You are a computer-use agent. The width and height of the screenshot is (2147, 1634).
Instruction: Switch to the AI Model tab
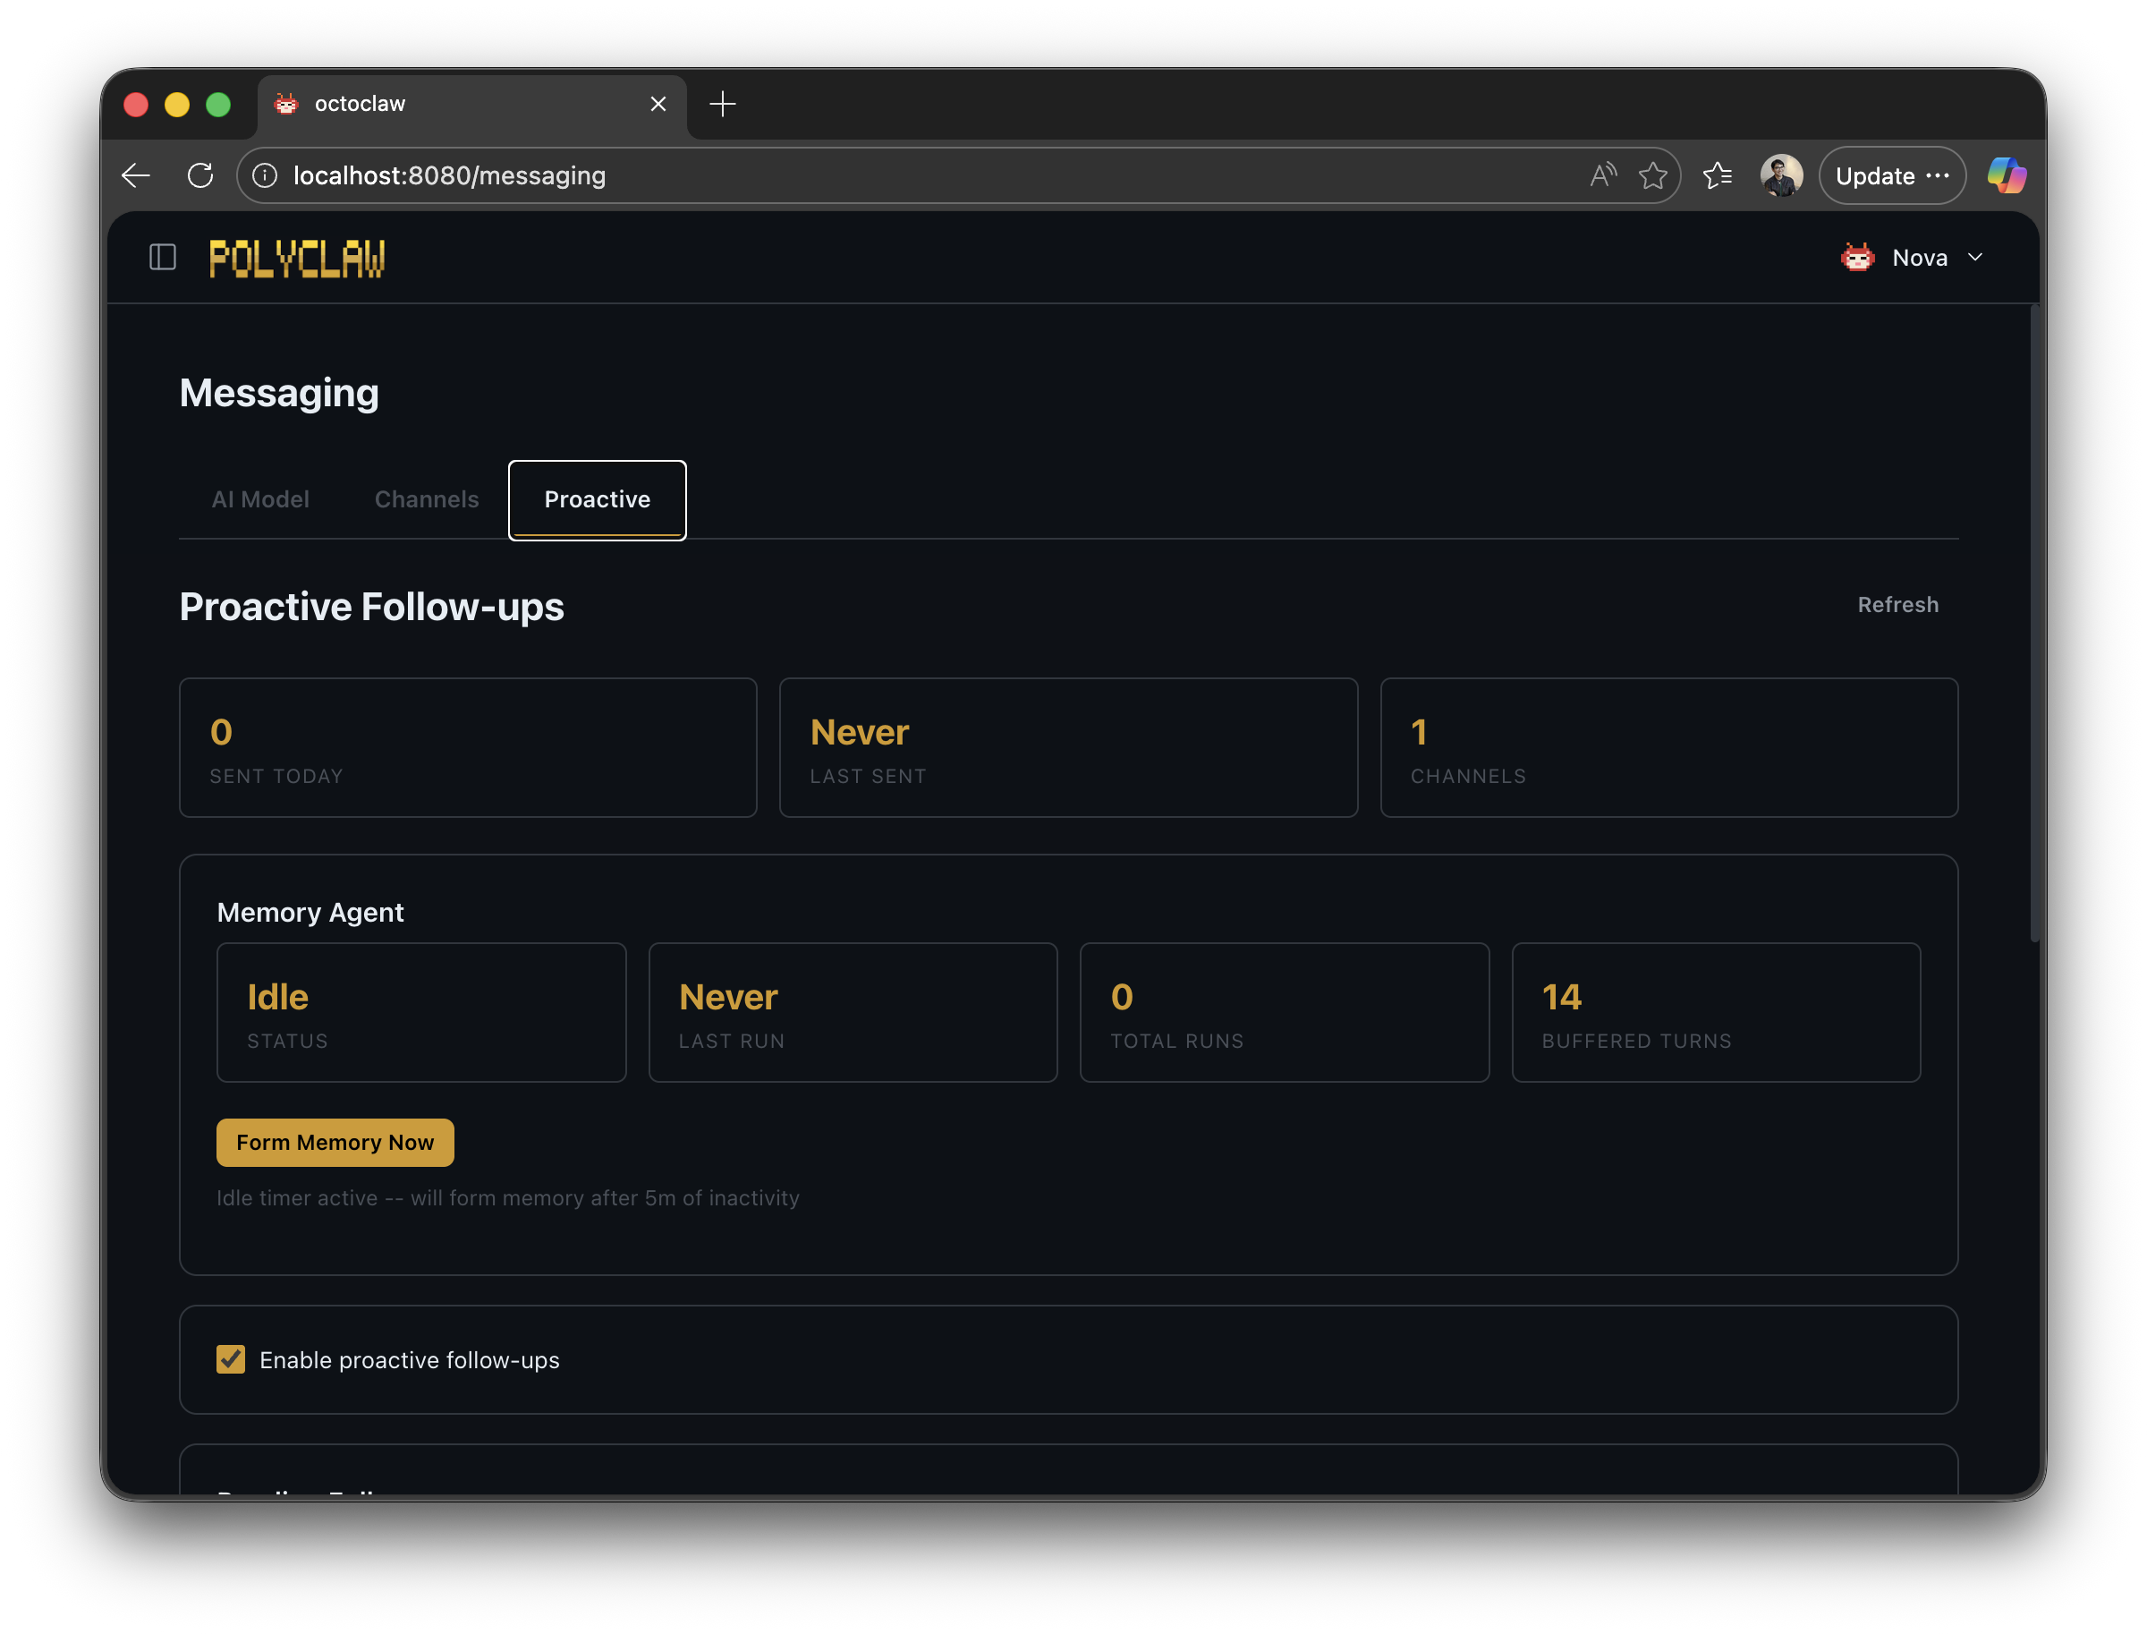coord(260,500)
